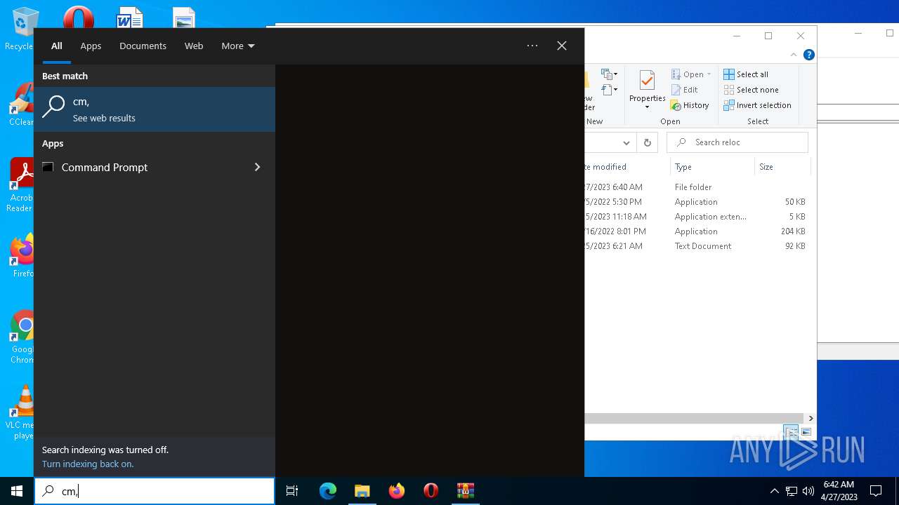Open WinRAR from the taskbar

tap(466, 491)
